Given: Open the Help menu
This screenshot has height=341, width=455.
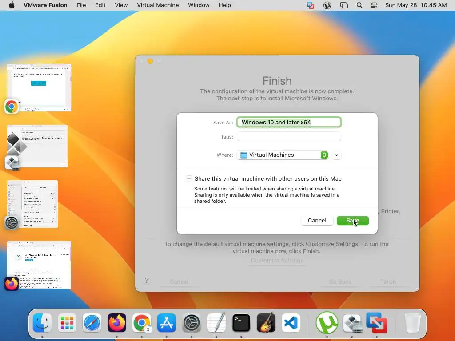Looking at the screenshot, I should coord(224,5).
